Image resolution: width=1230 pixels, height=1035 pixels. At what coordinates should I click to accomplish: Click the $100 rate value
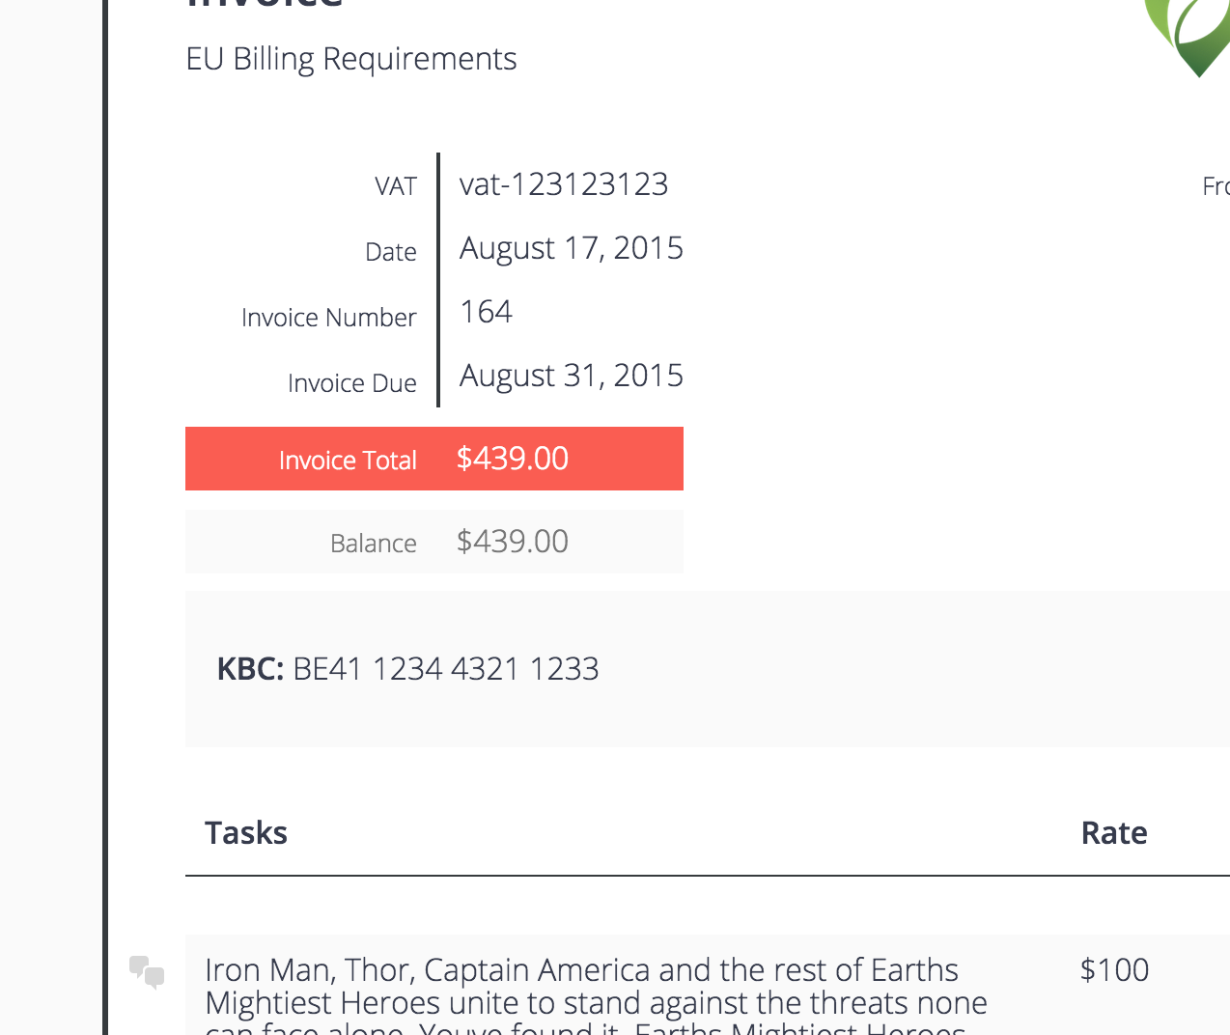(1114, 970)
